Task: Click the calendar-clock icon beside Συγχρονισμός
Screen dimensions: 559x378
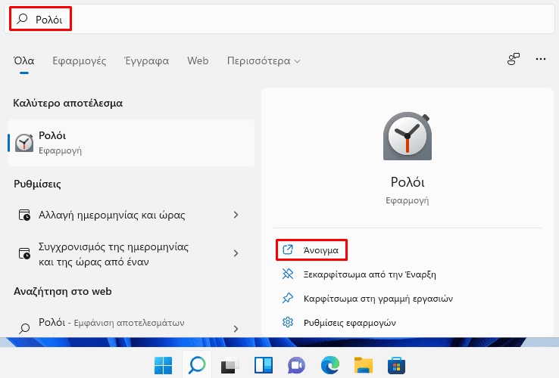Action: pyautogui.click(x=24, y=253)
